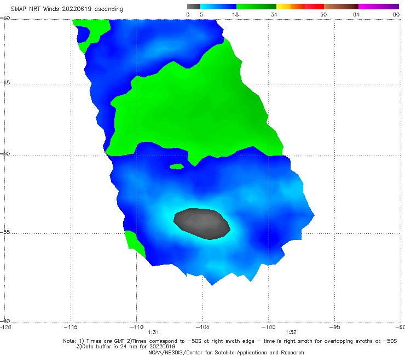Click the green segment of the wind color bar
The width and height of the screenshot is (405, 356).
point(256,7)
